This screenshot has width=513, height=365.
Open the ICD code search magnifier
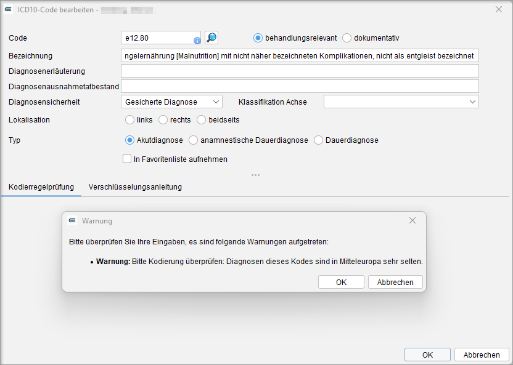211,38
